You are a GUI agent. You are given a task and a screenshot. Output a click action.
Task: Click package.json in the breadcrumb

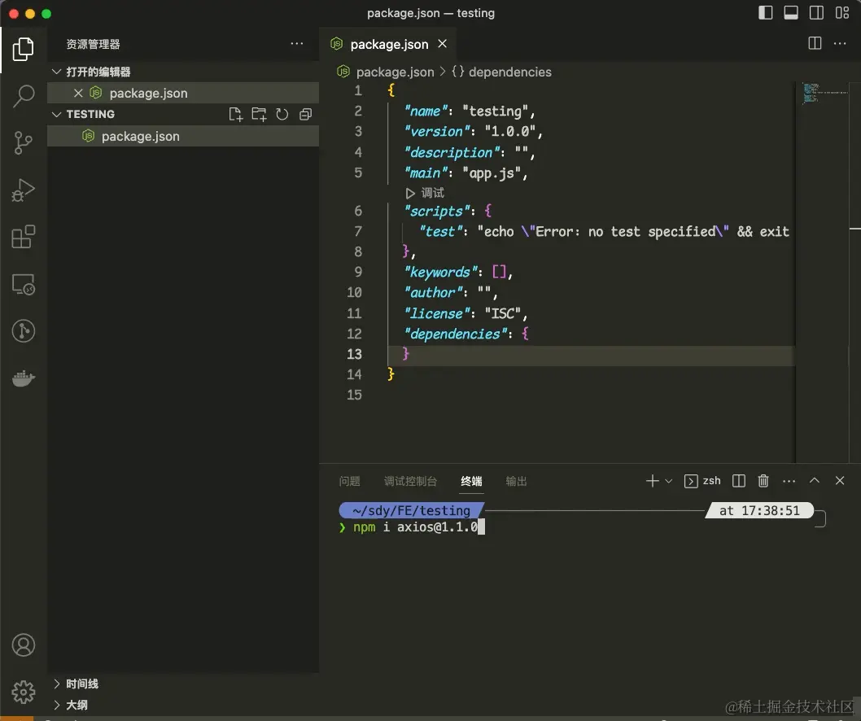click(395, 72)
